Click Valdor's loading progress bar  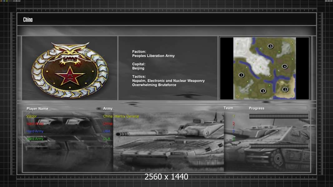click(x=279, y=116)
